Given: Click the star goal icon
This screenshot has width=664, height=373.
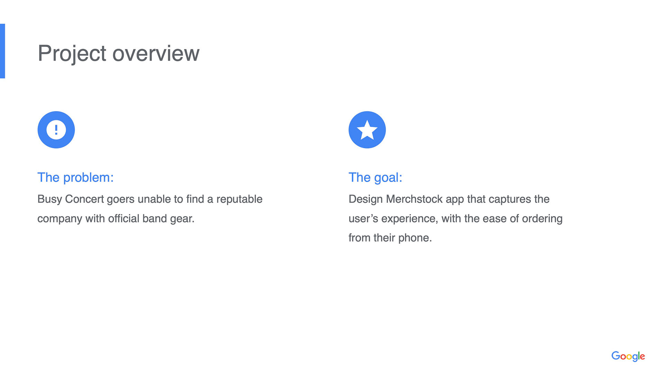Looking at the screenshot, I should pyautogui.click(x=367, y=130).
